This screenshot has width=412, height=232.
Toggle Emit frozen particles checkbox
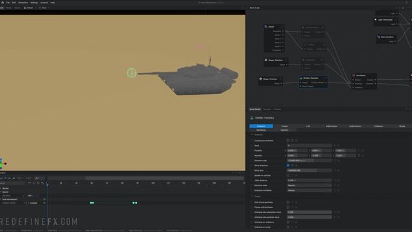click(288, 202)
